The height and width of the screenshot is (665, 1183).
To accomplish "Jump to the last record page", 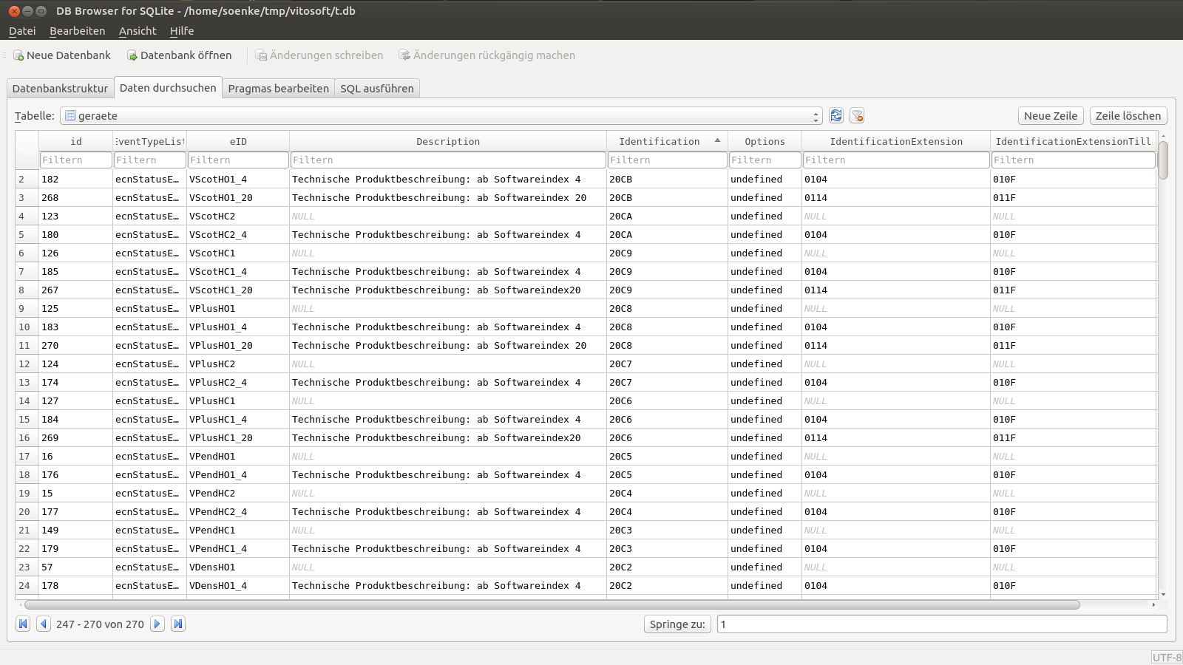I will point(177,624).
